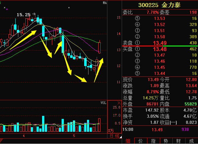The height and width of the screenshot is (144, 198).
Task: Click sell level 4 price 13.52
Action: [x=160, y=24]
